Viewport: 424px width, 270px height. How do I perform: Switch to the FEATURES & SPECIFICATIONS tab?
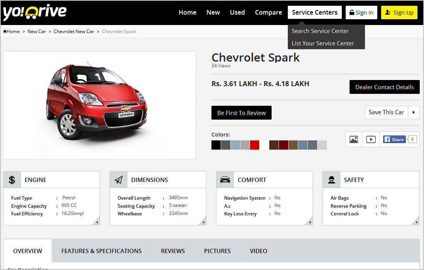pos(101,251)
